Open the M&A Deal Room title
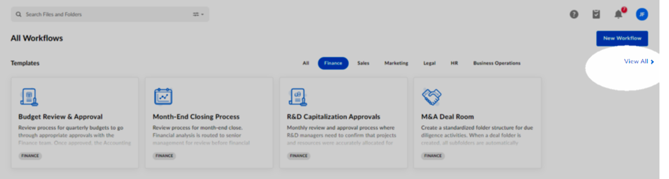The image size is (669, 179). (448, 117)
